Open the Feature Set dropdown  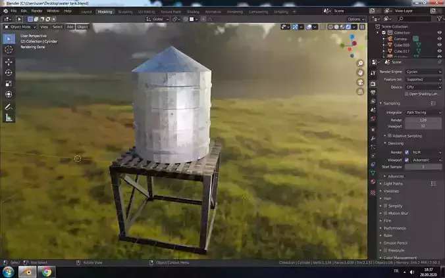(x=423, y=80)
